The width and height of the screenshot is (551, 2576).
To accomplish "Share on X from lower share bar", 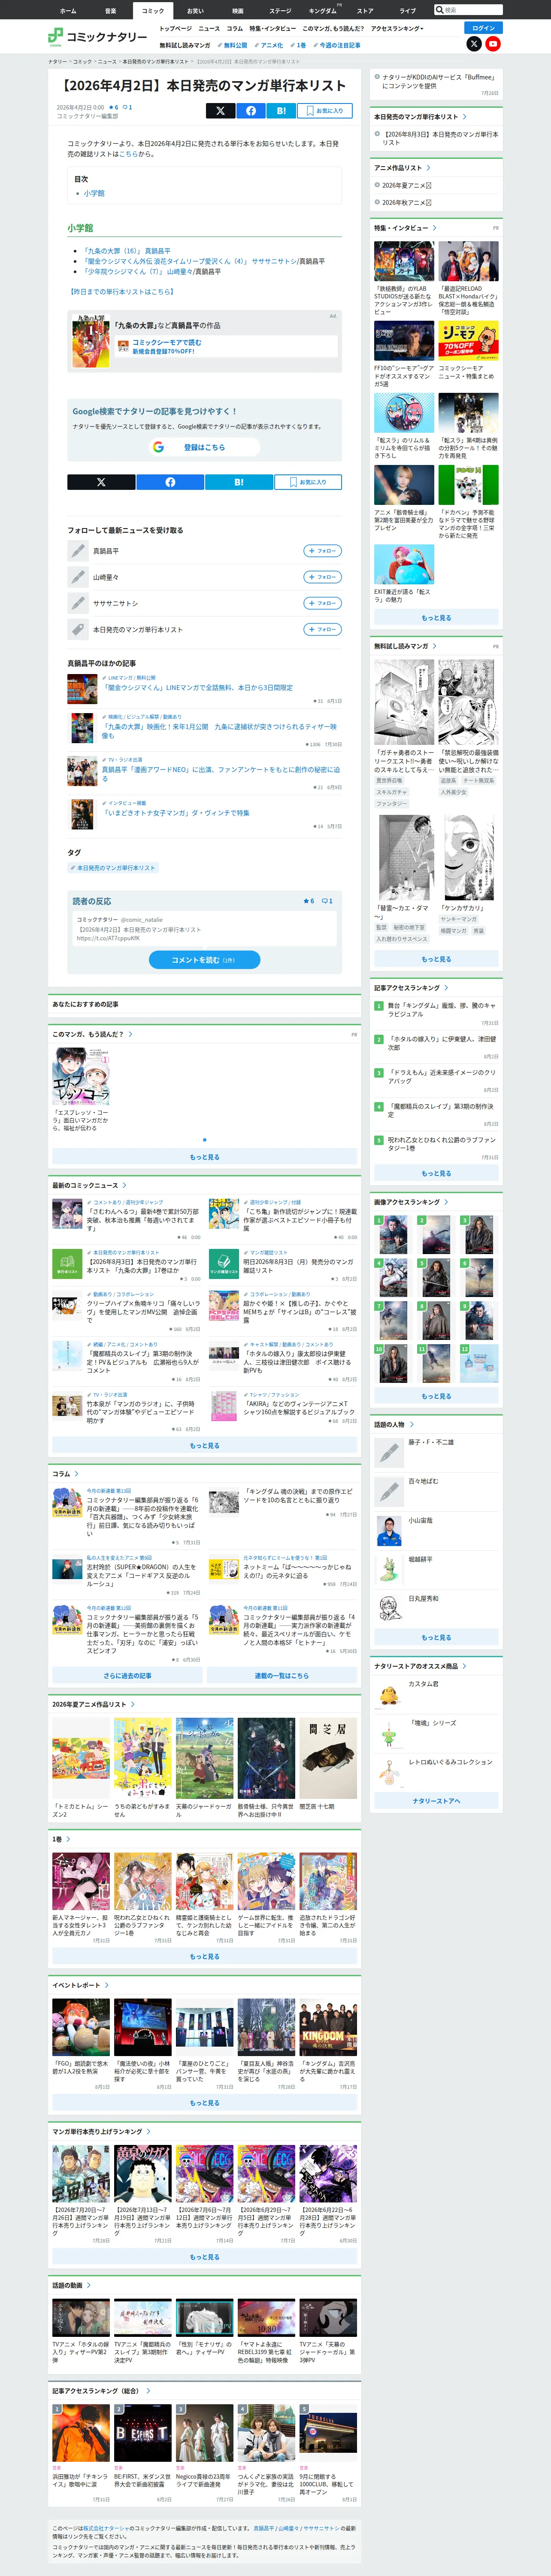I will (x=101, y=482).
